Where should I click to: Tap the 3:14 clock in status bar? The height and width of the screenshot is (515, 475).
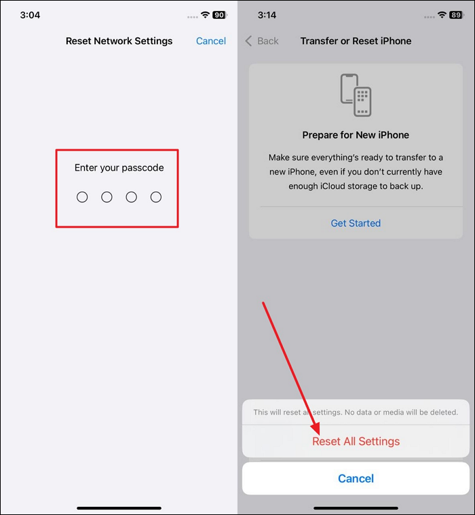pos(267,15)
